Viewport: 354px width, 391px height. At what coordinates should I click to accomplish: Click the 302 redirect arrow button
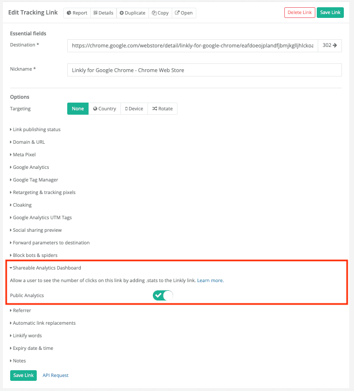[330, 45]
